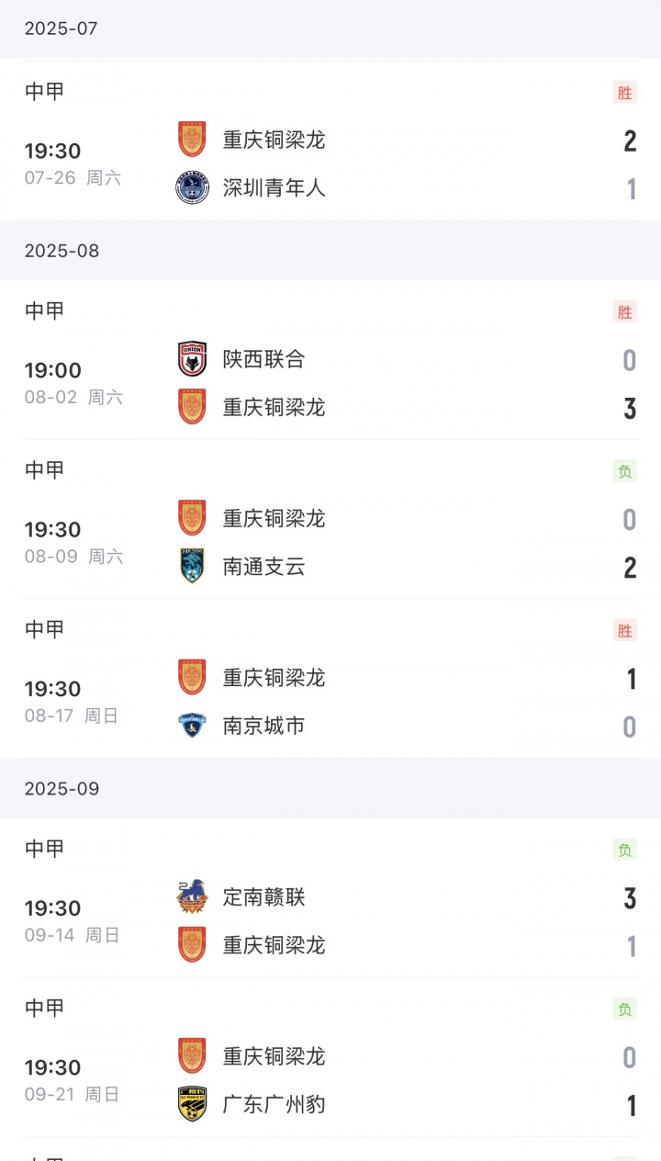
Task: Open team page for 广东广州豹
Action: click(274, 1104)
